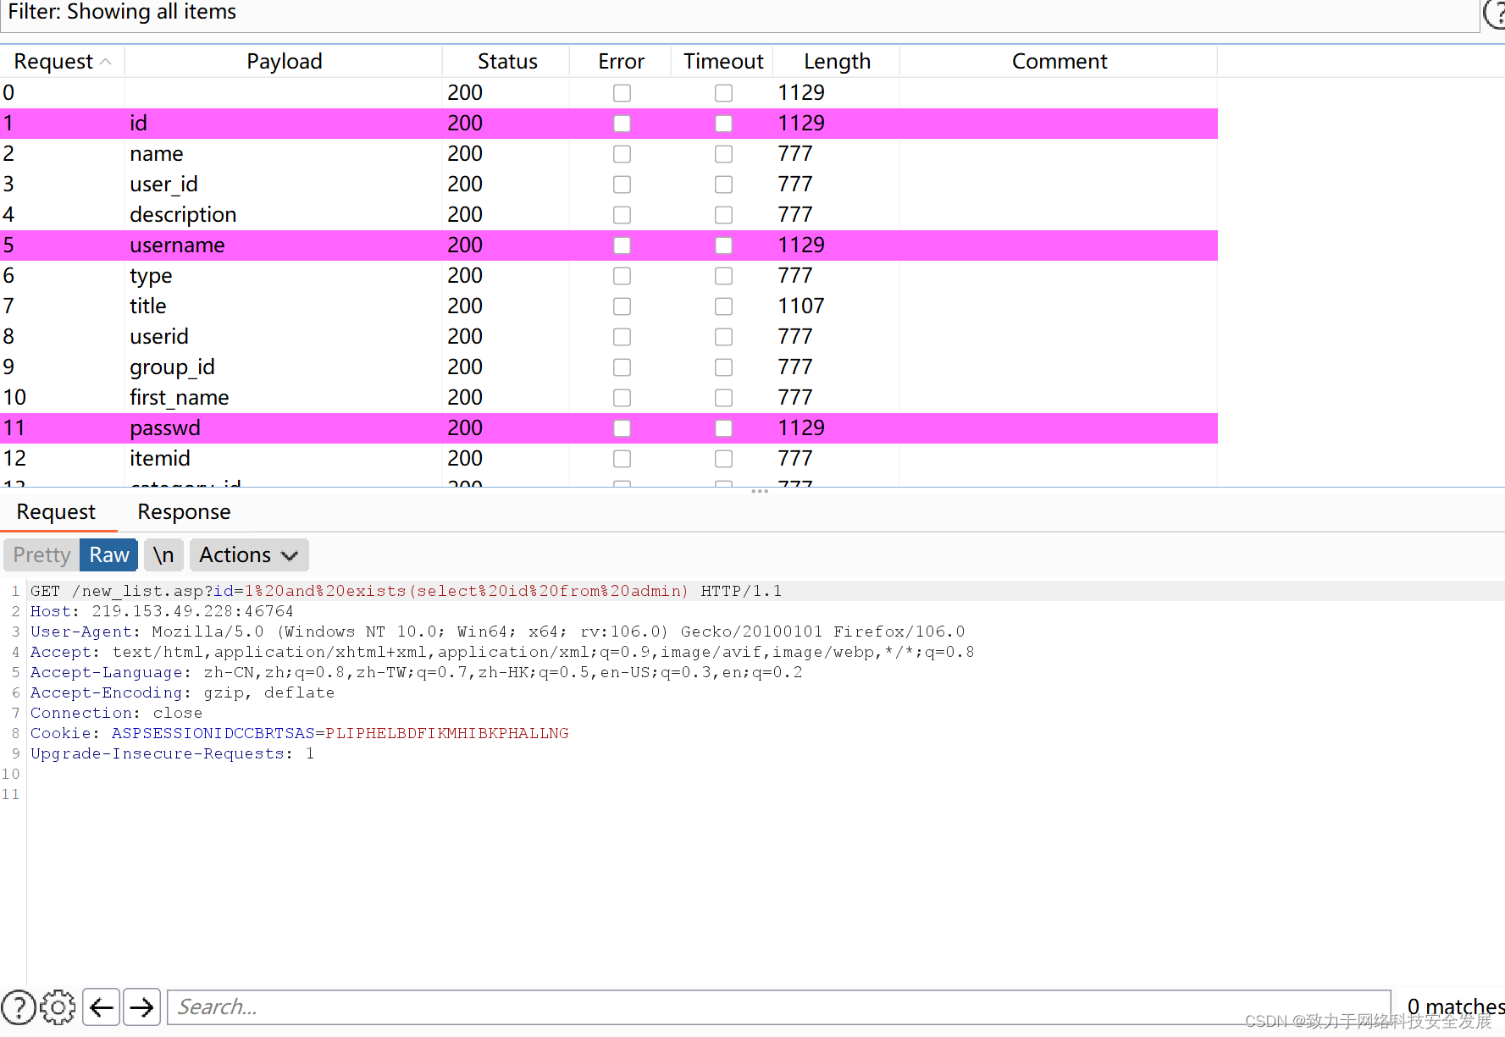
Task: Toggle Error checkbox for payload id
Action: [x=622, y=124]
